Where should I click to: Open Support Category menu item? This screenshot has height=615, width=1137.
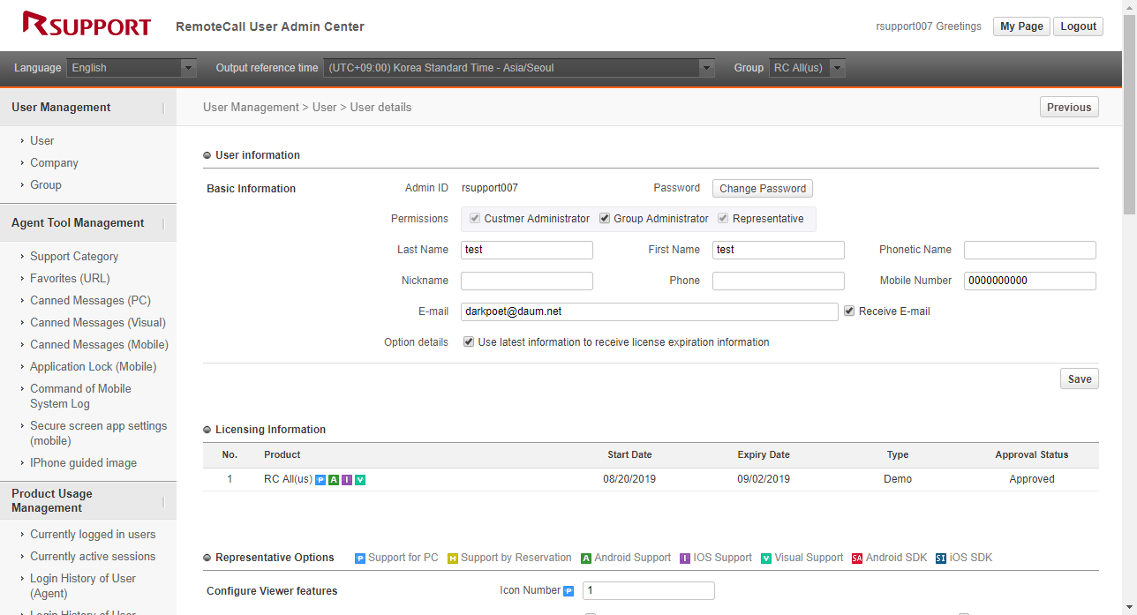(x=74, y=257)
